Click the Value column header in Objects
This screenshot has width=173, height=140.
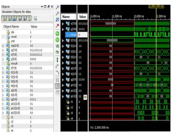click(34, 27)
